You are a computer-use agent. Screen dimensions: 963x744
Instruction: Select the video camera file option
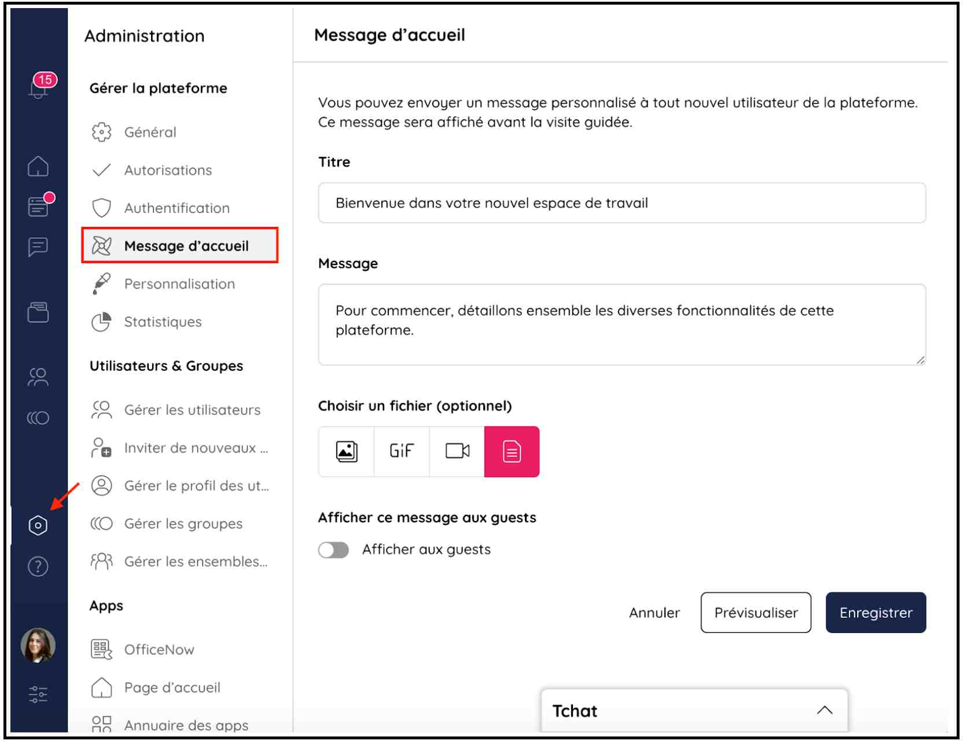coord(457,451)
